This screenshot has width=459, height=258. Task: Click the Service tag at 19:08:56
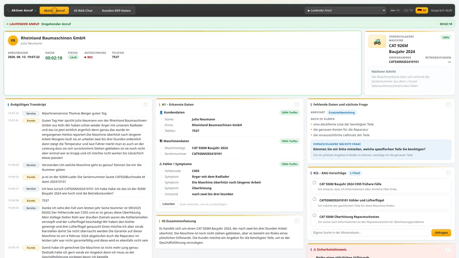31,208
